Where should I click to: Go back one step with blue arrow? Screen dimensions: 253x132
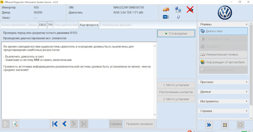click(x=64, y=124)
